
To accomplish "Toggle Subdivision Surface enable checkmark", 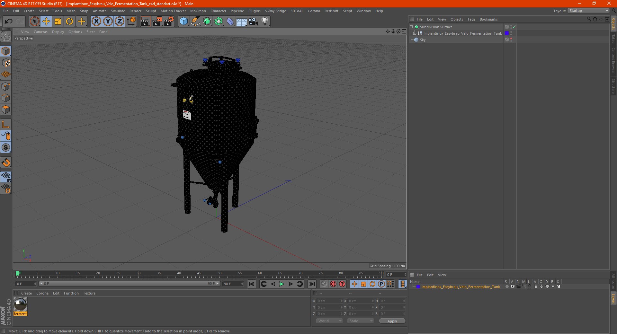I will pos(514,27).
